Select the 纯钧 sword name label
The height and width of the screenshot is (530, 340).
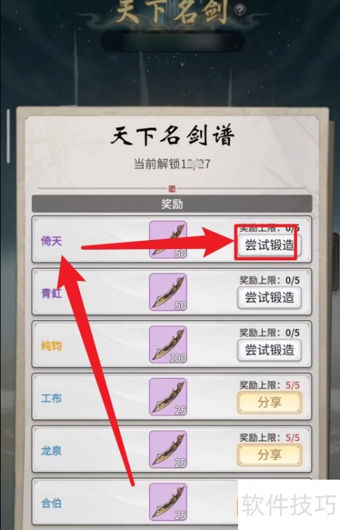point(52,346)
